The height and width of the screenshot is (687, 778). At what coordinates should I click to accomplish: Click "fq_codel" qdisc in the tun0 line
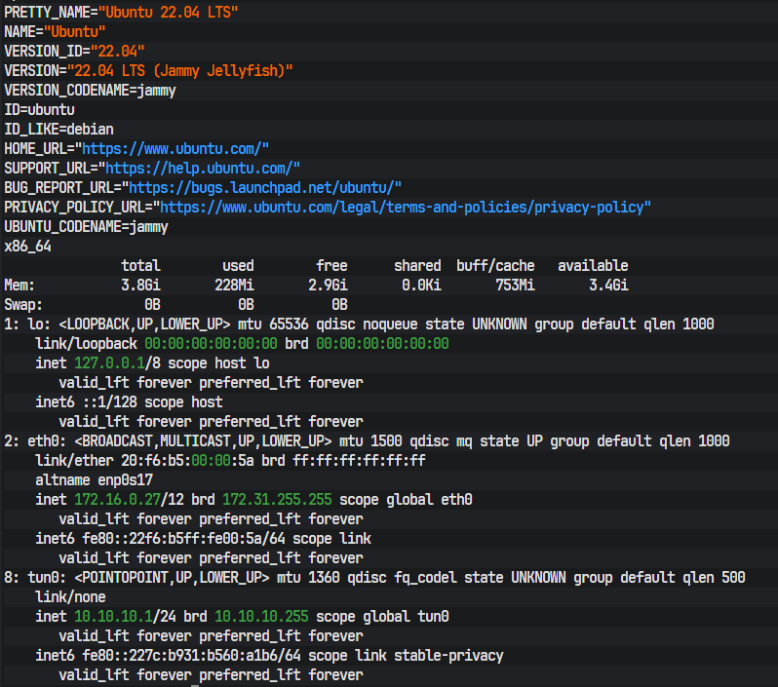[425, 578]
